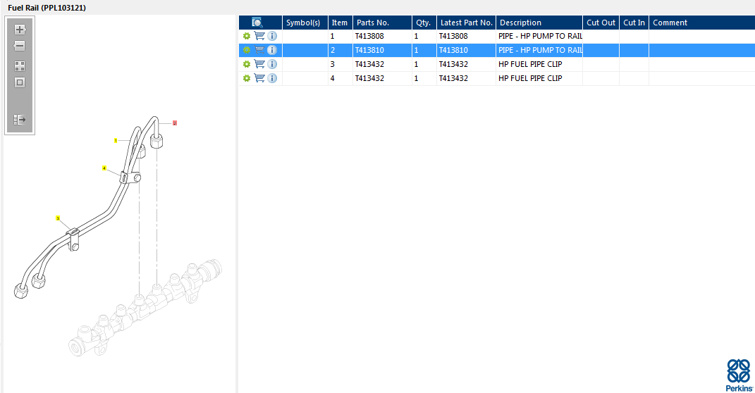Click Latest Part No. T413808
Image resolution: width=755 pixels, height=393 pixels.
click(453, 36)
